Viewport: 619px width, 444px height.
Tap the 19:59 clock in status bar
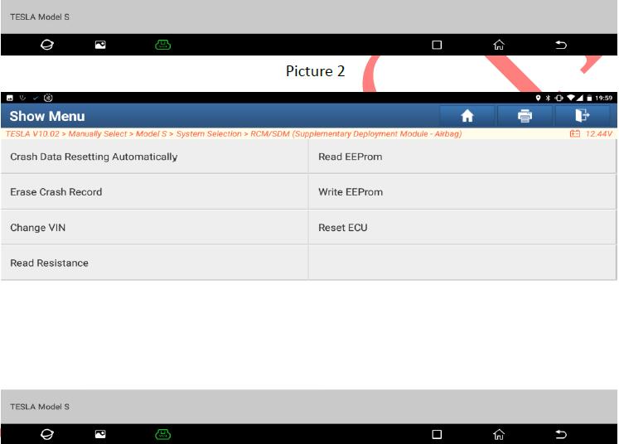(x=603, y=98)
